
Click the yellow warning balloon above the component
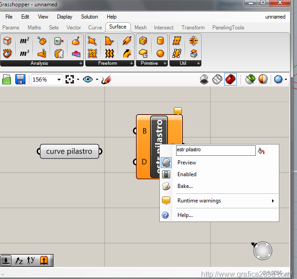[x=178, y=111]
